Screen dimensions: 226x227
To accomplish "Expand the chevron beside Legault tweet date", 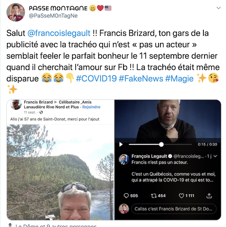I will (x=215, y=156).
